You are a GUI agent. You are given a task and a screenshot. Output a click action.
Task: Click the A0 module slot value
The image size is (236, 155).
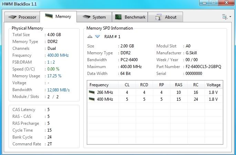pyautogui.click(x=188, y=46)
